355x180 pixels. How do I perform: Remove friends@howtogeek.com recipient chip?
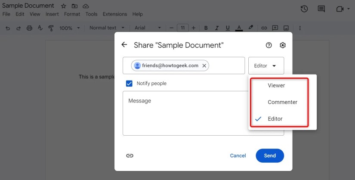pos(204,66)
